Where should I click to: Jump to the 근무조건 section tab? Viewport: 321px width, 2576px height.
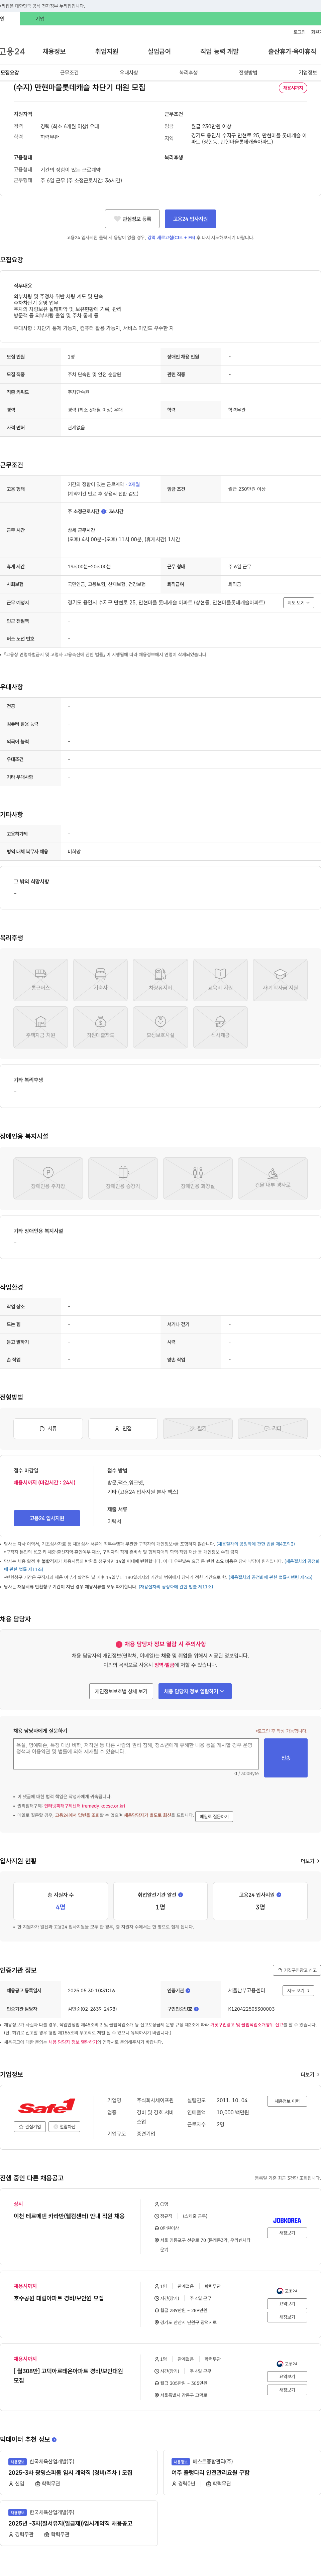(69, 73)
